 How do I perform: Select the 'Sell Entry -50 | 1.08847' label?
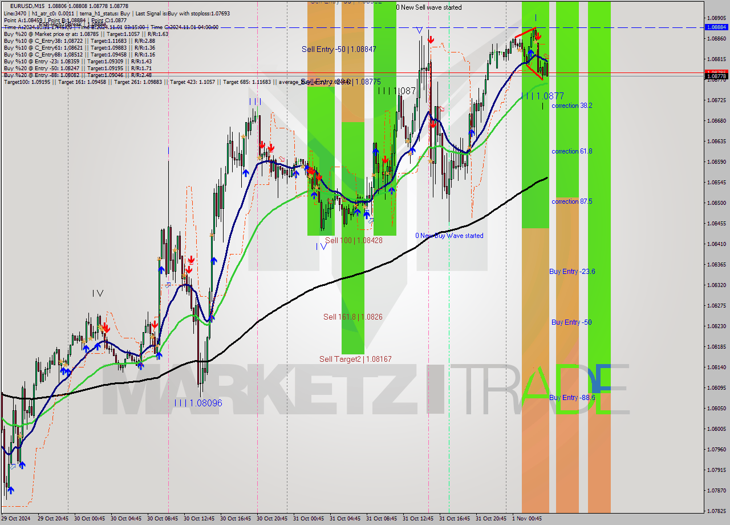tap(339, 50)
